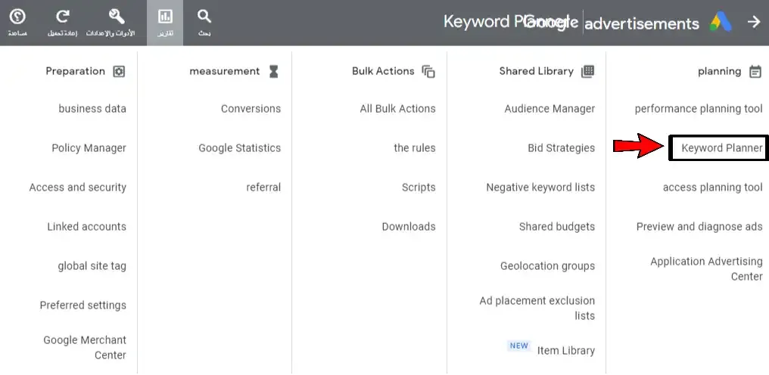Click the Google Ads logo
The height and width of the screenshot is (375, 769).
pos(721,22)
